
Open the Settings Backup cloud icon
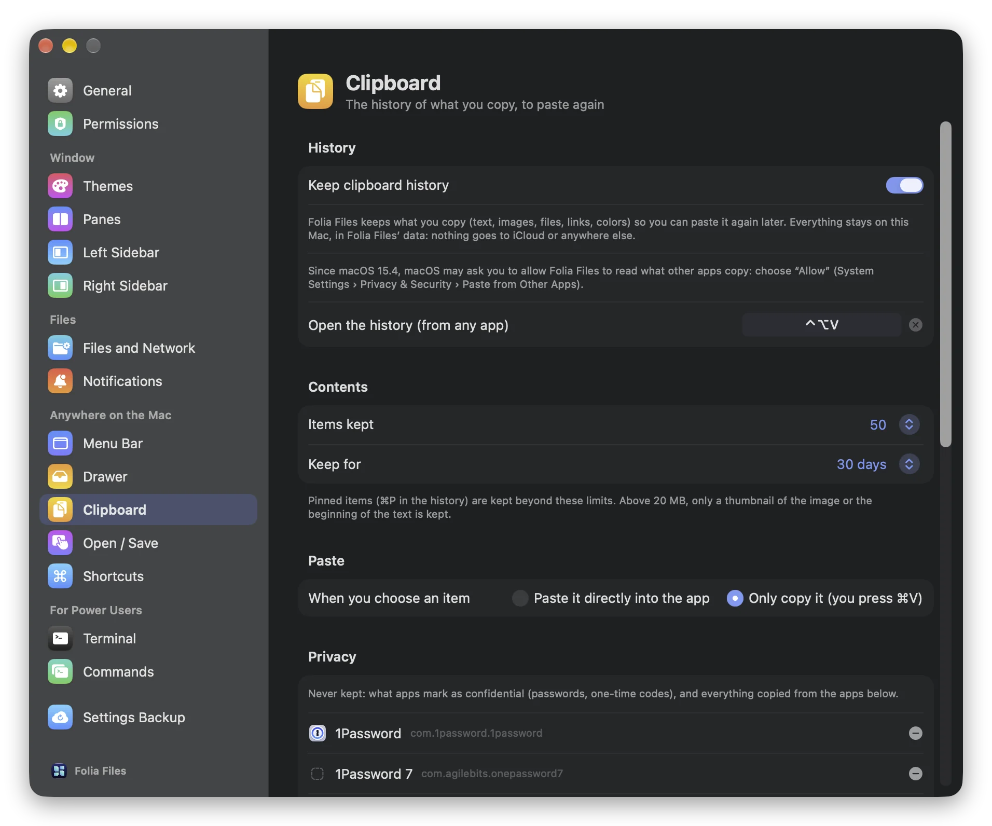60,718
